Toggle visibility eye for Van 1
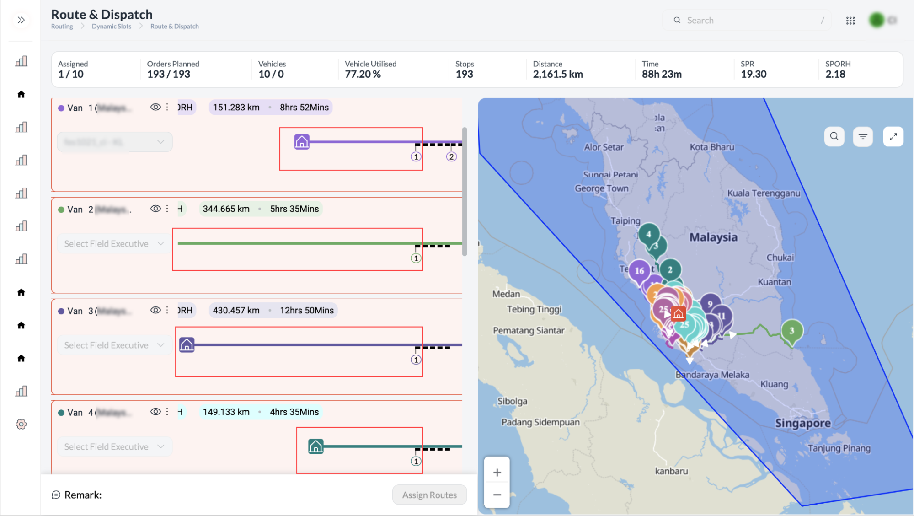Screen dimensions: 914x516 coord(155,107)
